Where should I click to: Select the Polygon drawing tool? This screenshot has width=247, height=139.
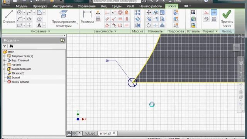[39, 19]
